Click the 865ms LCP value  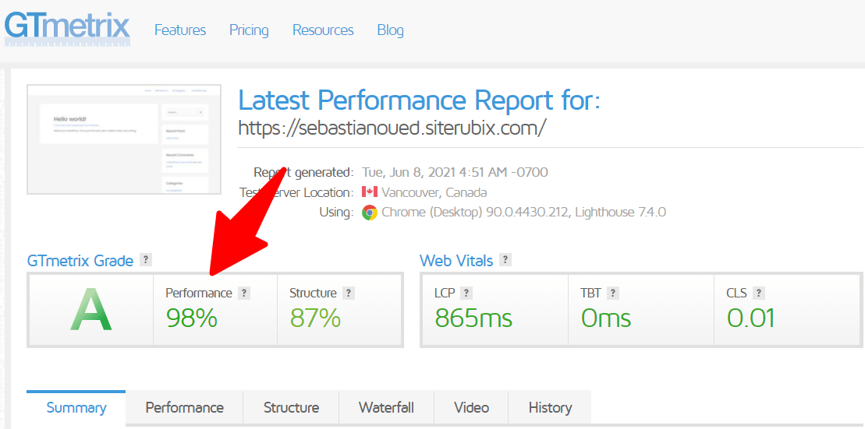(x=473, y=318)
